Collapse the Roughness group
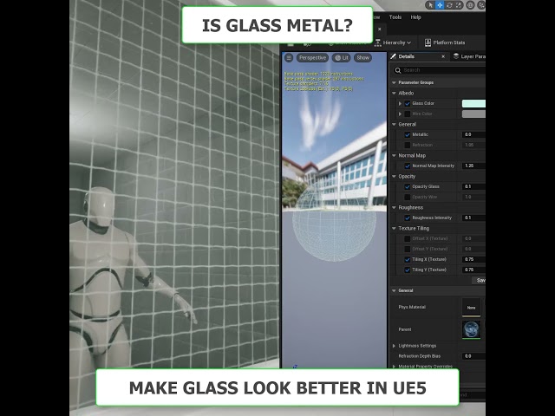Image resolution: width=555 pixels, height=416 pixels. [394, 208]
